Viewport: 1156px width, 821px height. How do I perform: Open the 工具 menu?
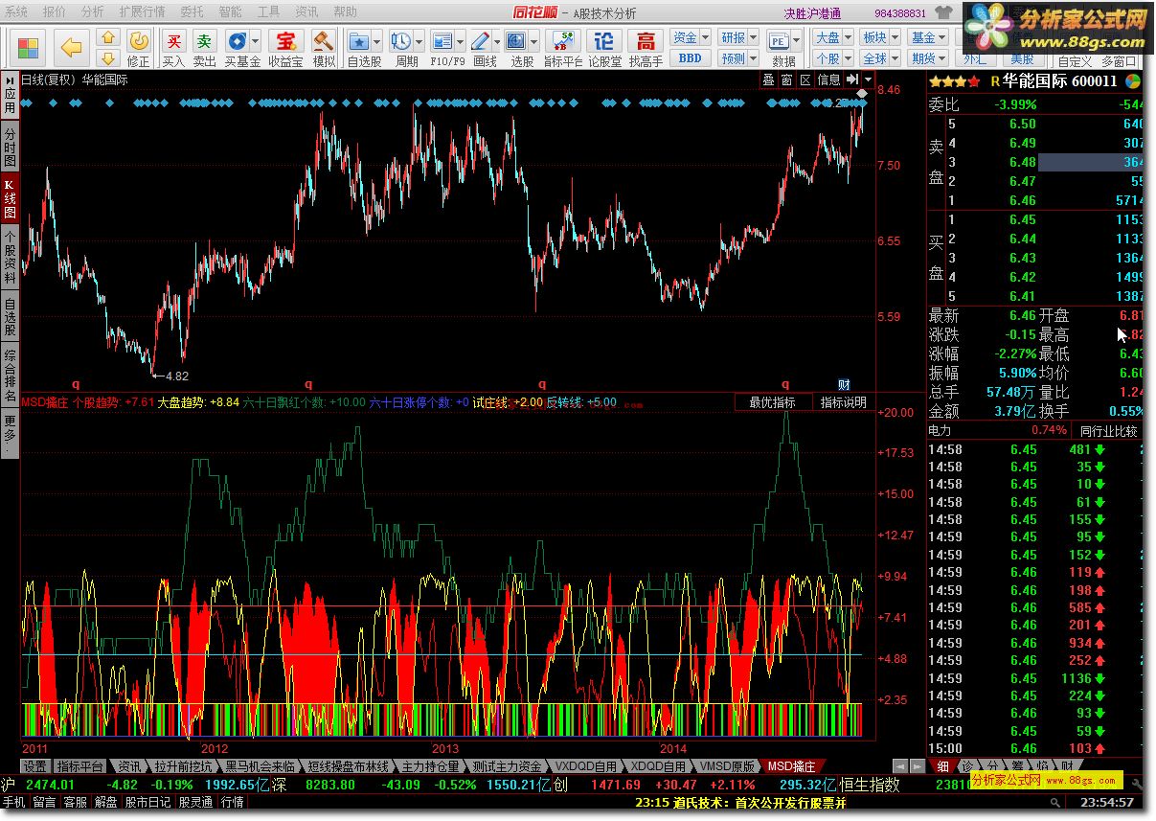pos(269,11)
